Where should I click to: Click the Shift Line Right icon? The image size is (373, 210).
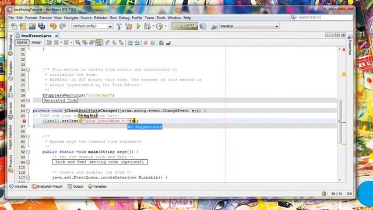pyautogui.click(x=137, y=43)
